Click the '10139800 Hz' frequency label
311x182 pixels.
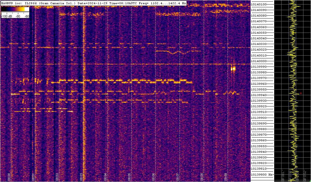[261, 175]
